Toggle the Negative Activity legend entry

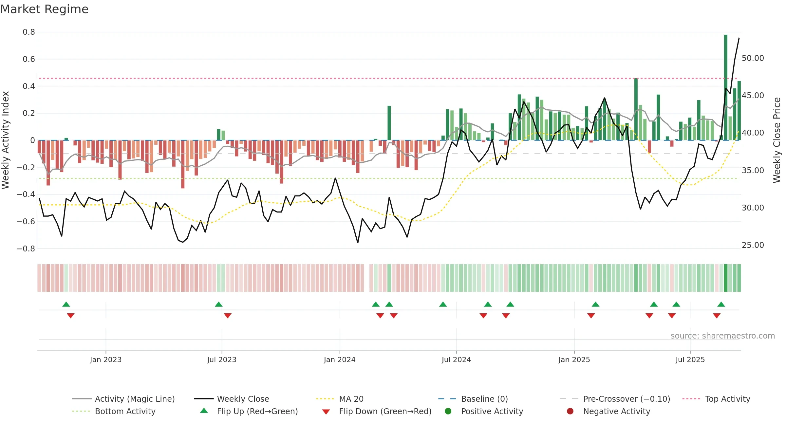pos(608,411)
